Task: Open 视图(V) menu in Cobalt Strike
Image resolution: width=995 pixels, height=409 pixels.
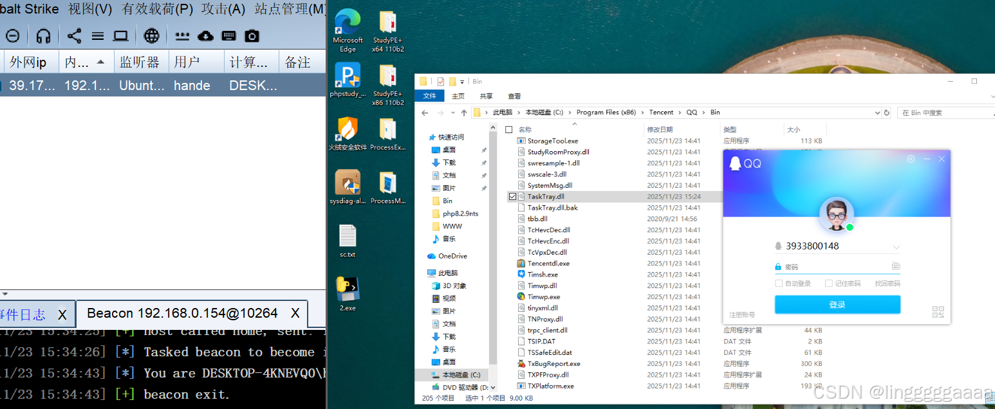Action: tap(90, 9)
